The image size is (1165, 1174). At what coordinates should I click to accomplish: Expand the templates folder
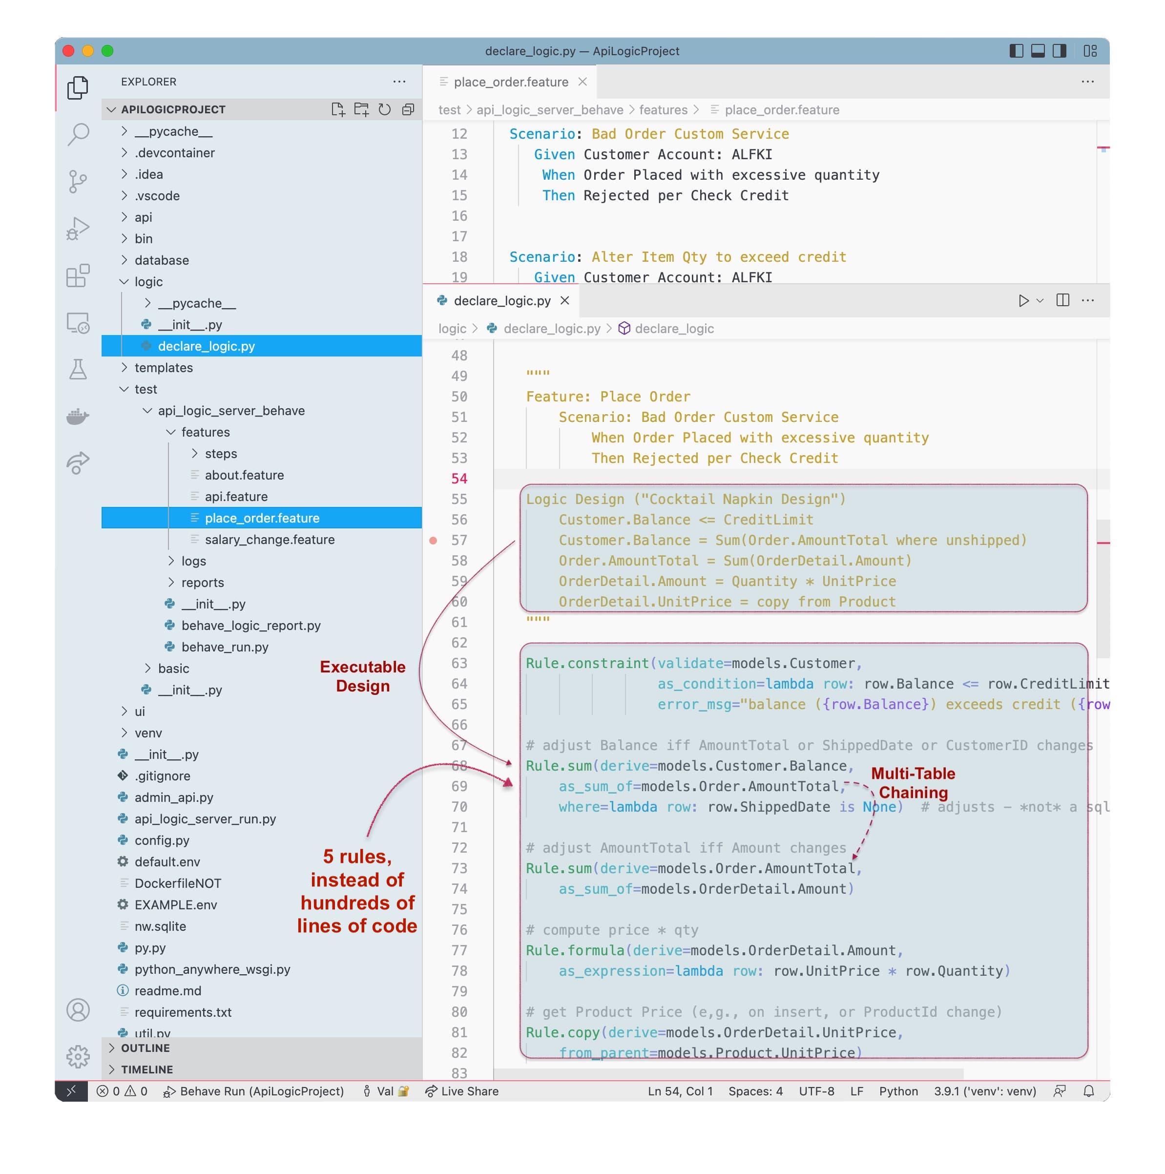pyautogui.click(x=163, y=368)
